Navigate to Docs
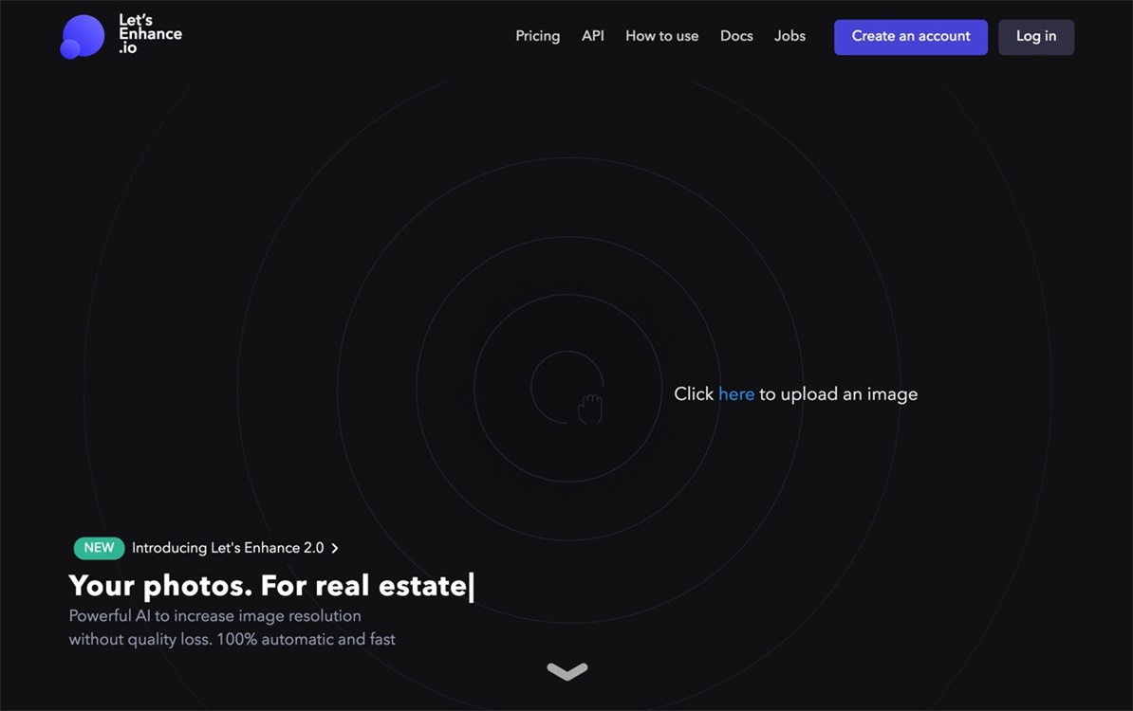Image resolution: width=1133 pixels, height=711 pixels. (x=736, y=36)
